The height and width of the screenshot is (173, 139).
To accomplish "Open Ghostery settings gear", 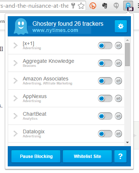I will 121,26.
